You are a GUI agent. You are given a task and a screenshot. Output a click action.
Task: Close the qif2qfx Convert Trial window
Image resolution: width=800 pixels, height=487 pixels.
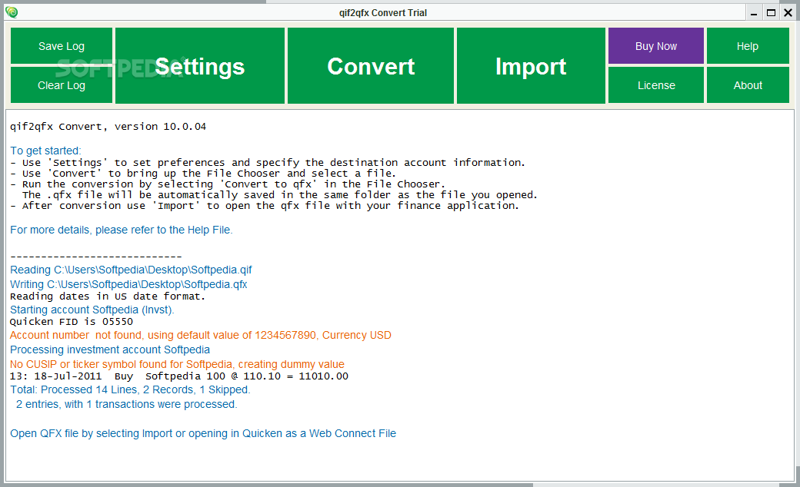[788, 13]
